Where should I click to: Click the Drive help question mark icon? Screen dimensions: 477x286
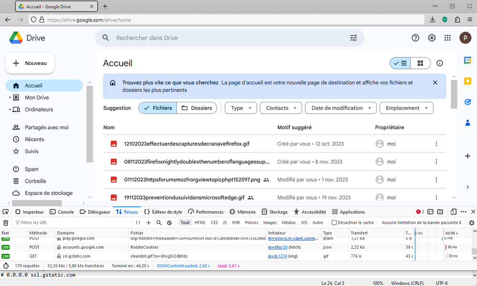415,38
